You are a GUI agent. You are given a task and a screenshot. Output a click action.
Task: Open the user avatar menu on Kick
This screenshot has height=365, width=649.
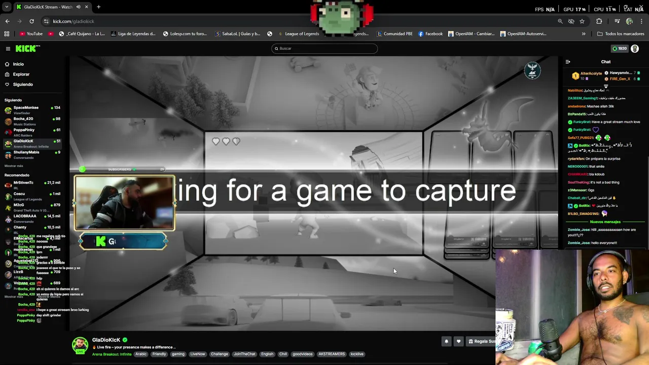point(635,49)
